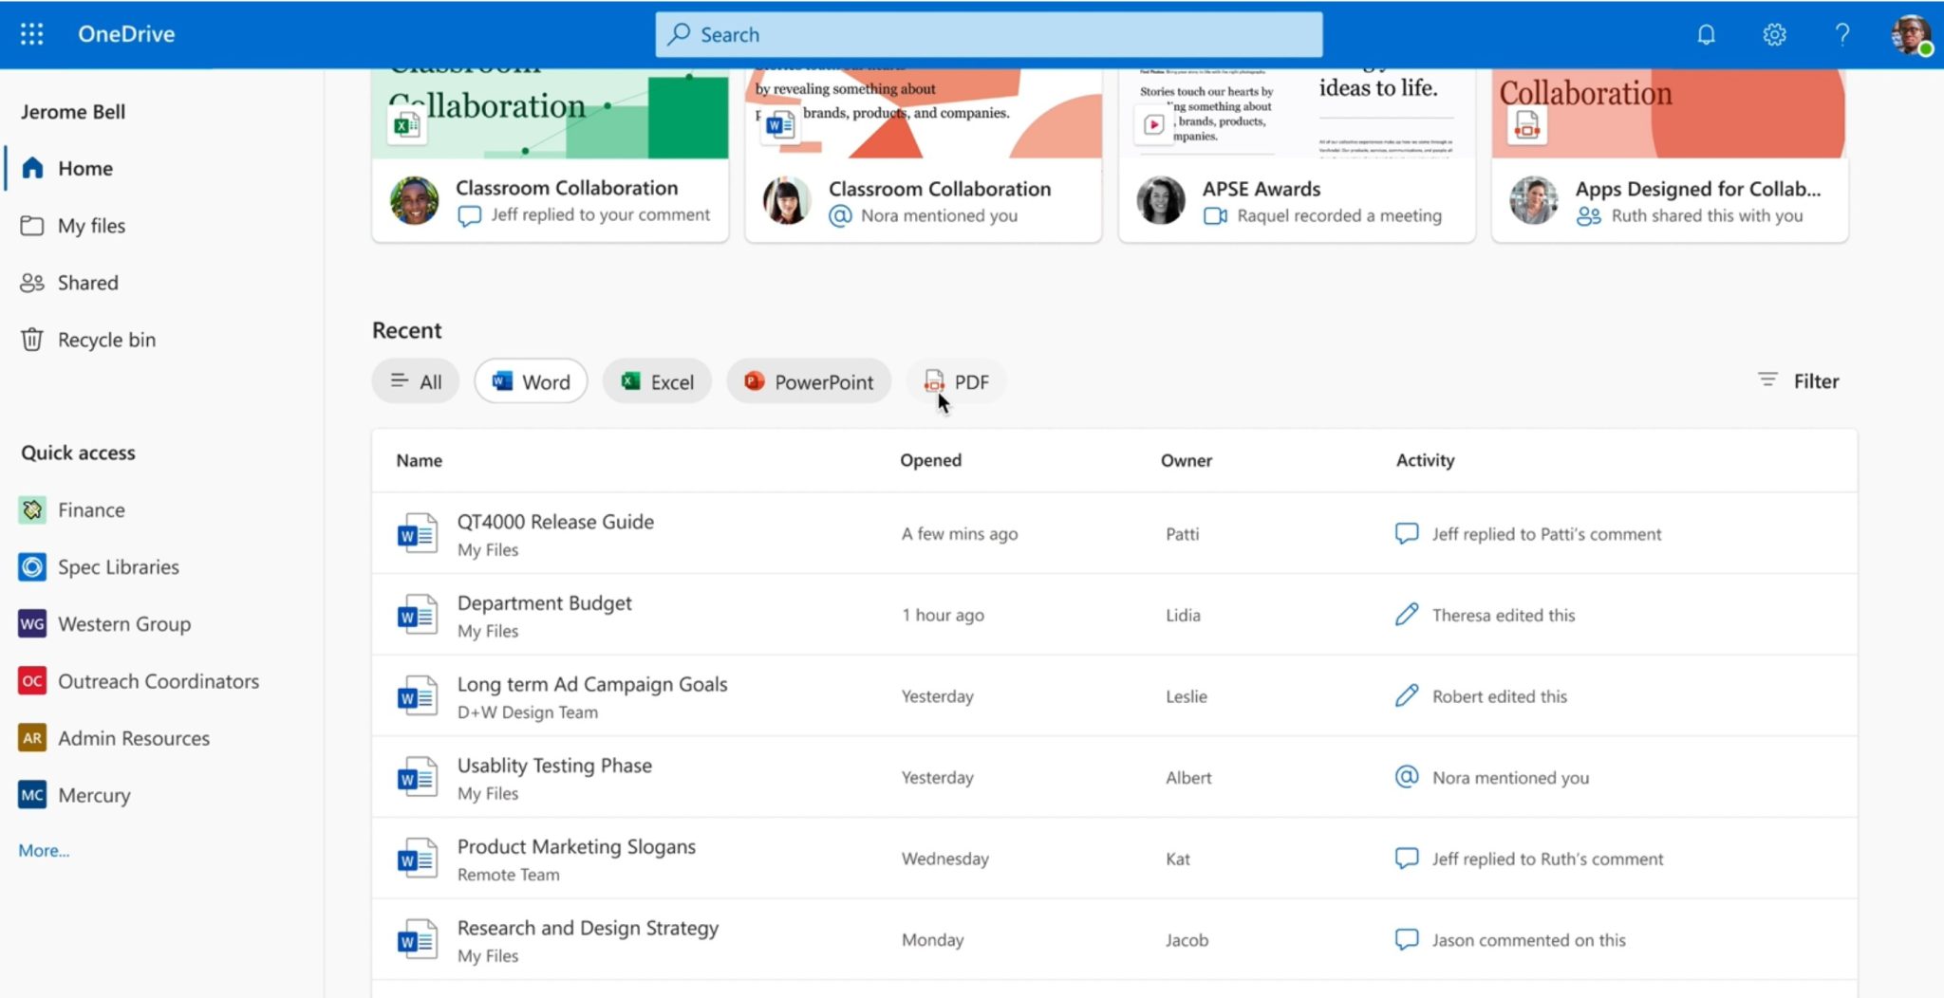Open the settings gear

tap(1774, 35)
